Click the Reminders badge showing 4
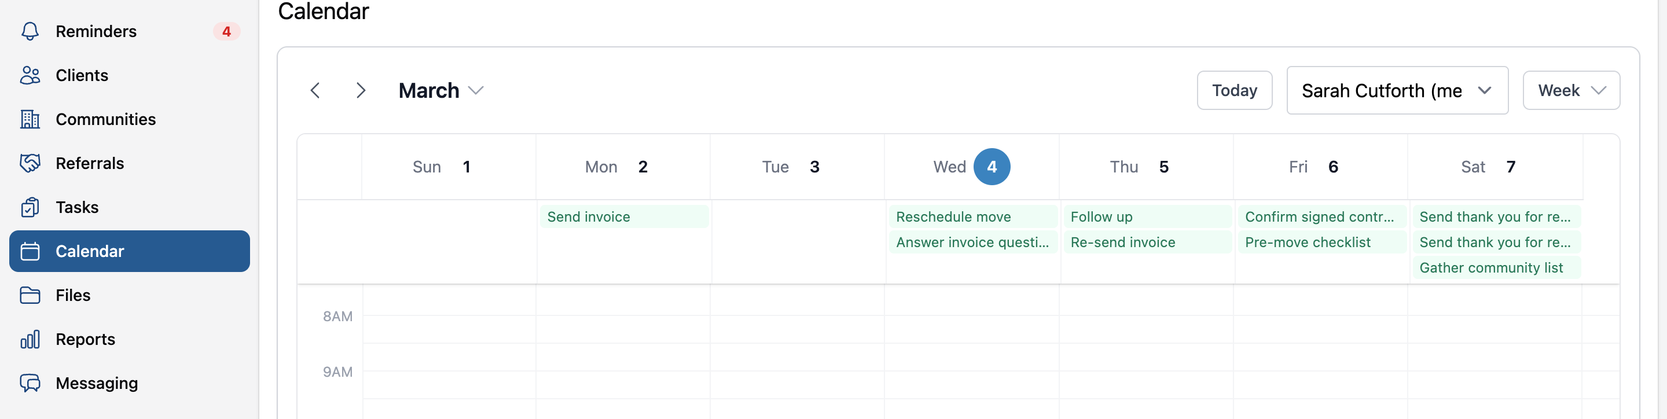The image size is (1667, 419). tap(226, 31)
